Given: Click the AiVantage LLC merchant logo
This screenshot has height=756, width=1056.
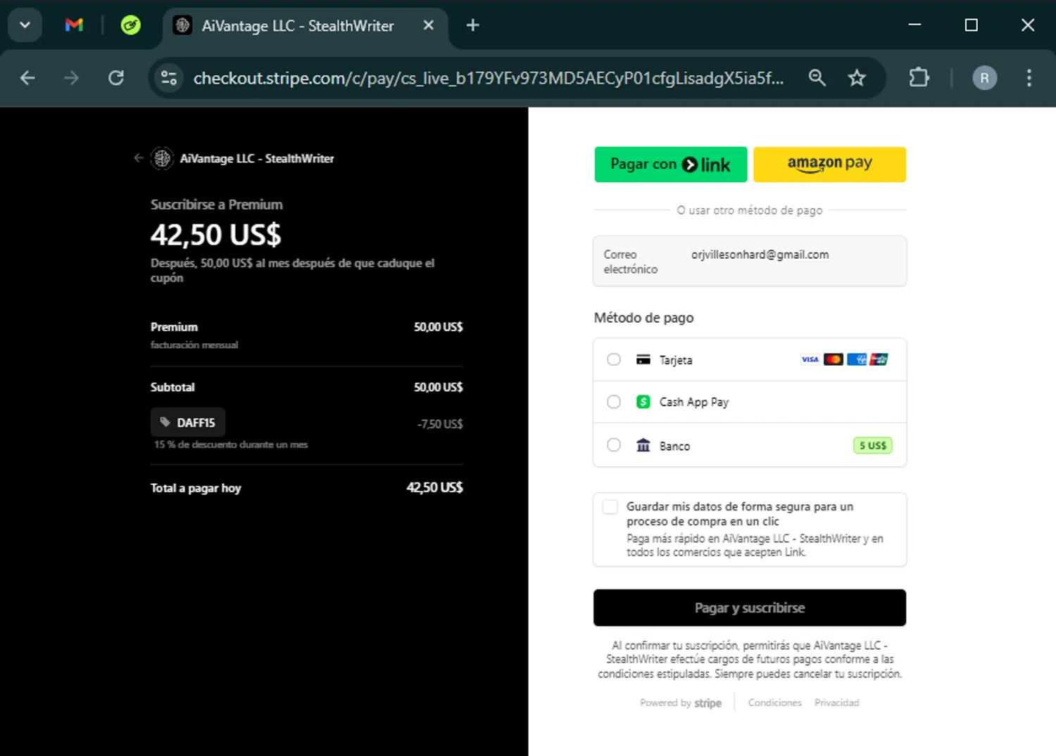Looking at the screenshot, I should pos(163,158).
